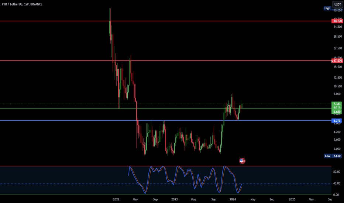
Task: Click the 4d 1h countdown label
Action: (337, 107)
